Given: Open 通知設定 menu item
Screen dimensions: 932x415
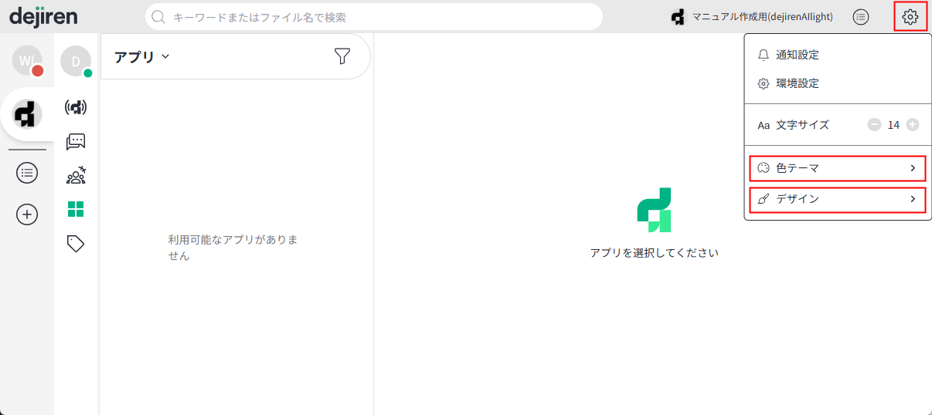Looking at the screenshot, I should 797,55.
